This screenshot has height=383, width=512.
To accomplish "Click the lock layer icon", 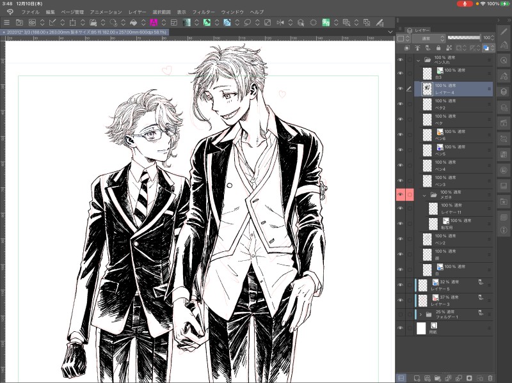I will click(438, 48).
